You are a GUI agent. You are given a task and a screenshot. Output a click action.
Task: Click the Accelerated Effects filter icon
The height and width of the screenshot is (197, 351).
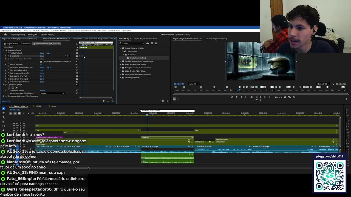coord(148,43)
